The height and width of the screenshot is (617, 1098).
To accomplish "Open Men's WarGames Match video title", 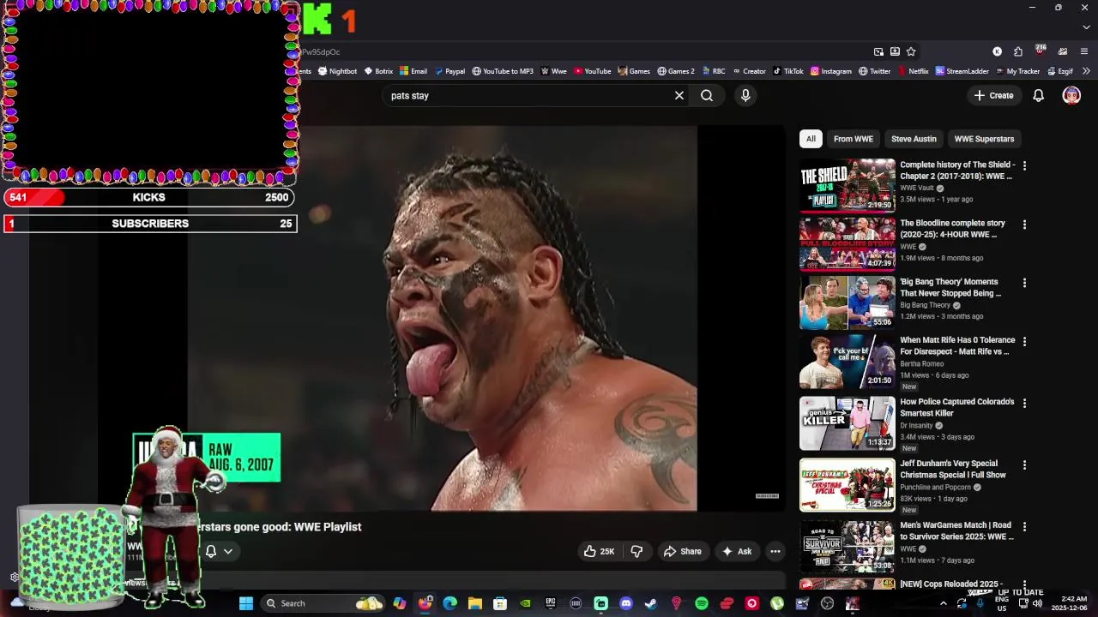I will pos(956,531).
